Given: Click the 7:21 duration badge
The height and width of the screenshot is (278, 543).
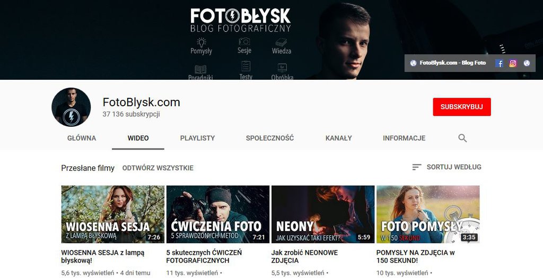Looking at the screenshot, I should pyautogui.click(x=259, y=237).
